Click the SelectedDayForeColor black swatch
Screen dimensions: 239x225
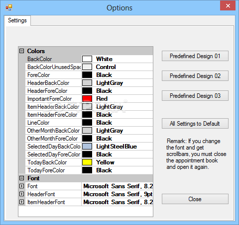pos(87,154)
